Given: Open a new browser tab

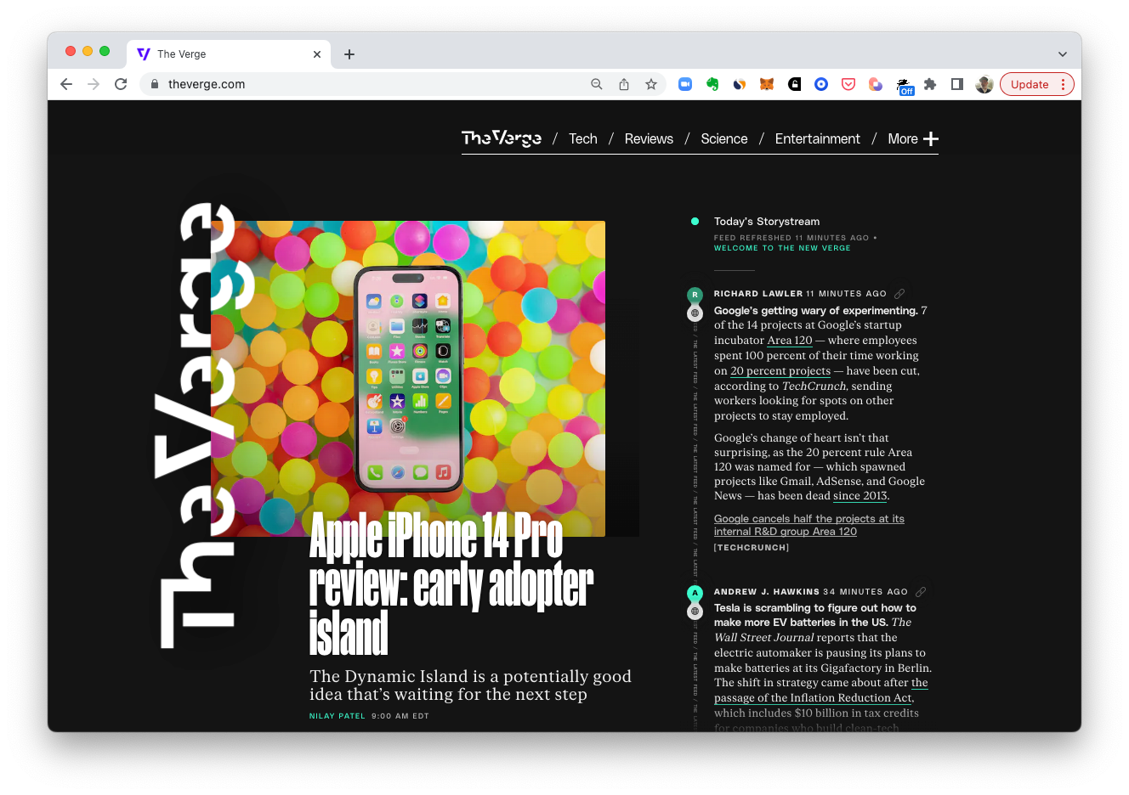Looking at the screenshot, I should click(349, 54).
